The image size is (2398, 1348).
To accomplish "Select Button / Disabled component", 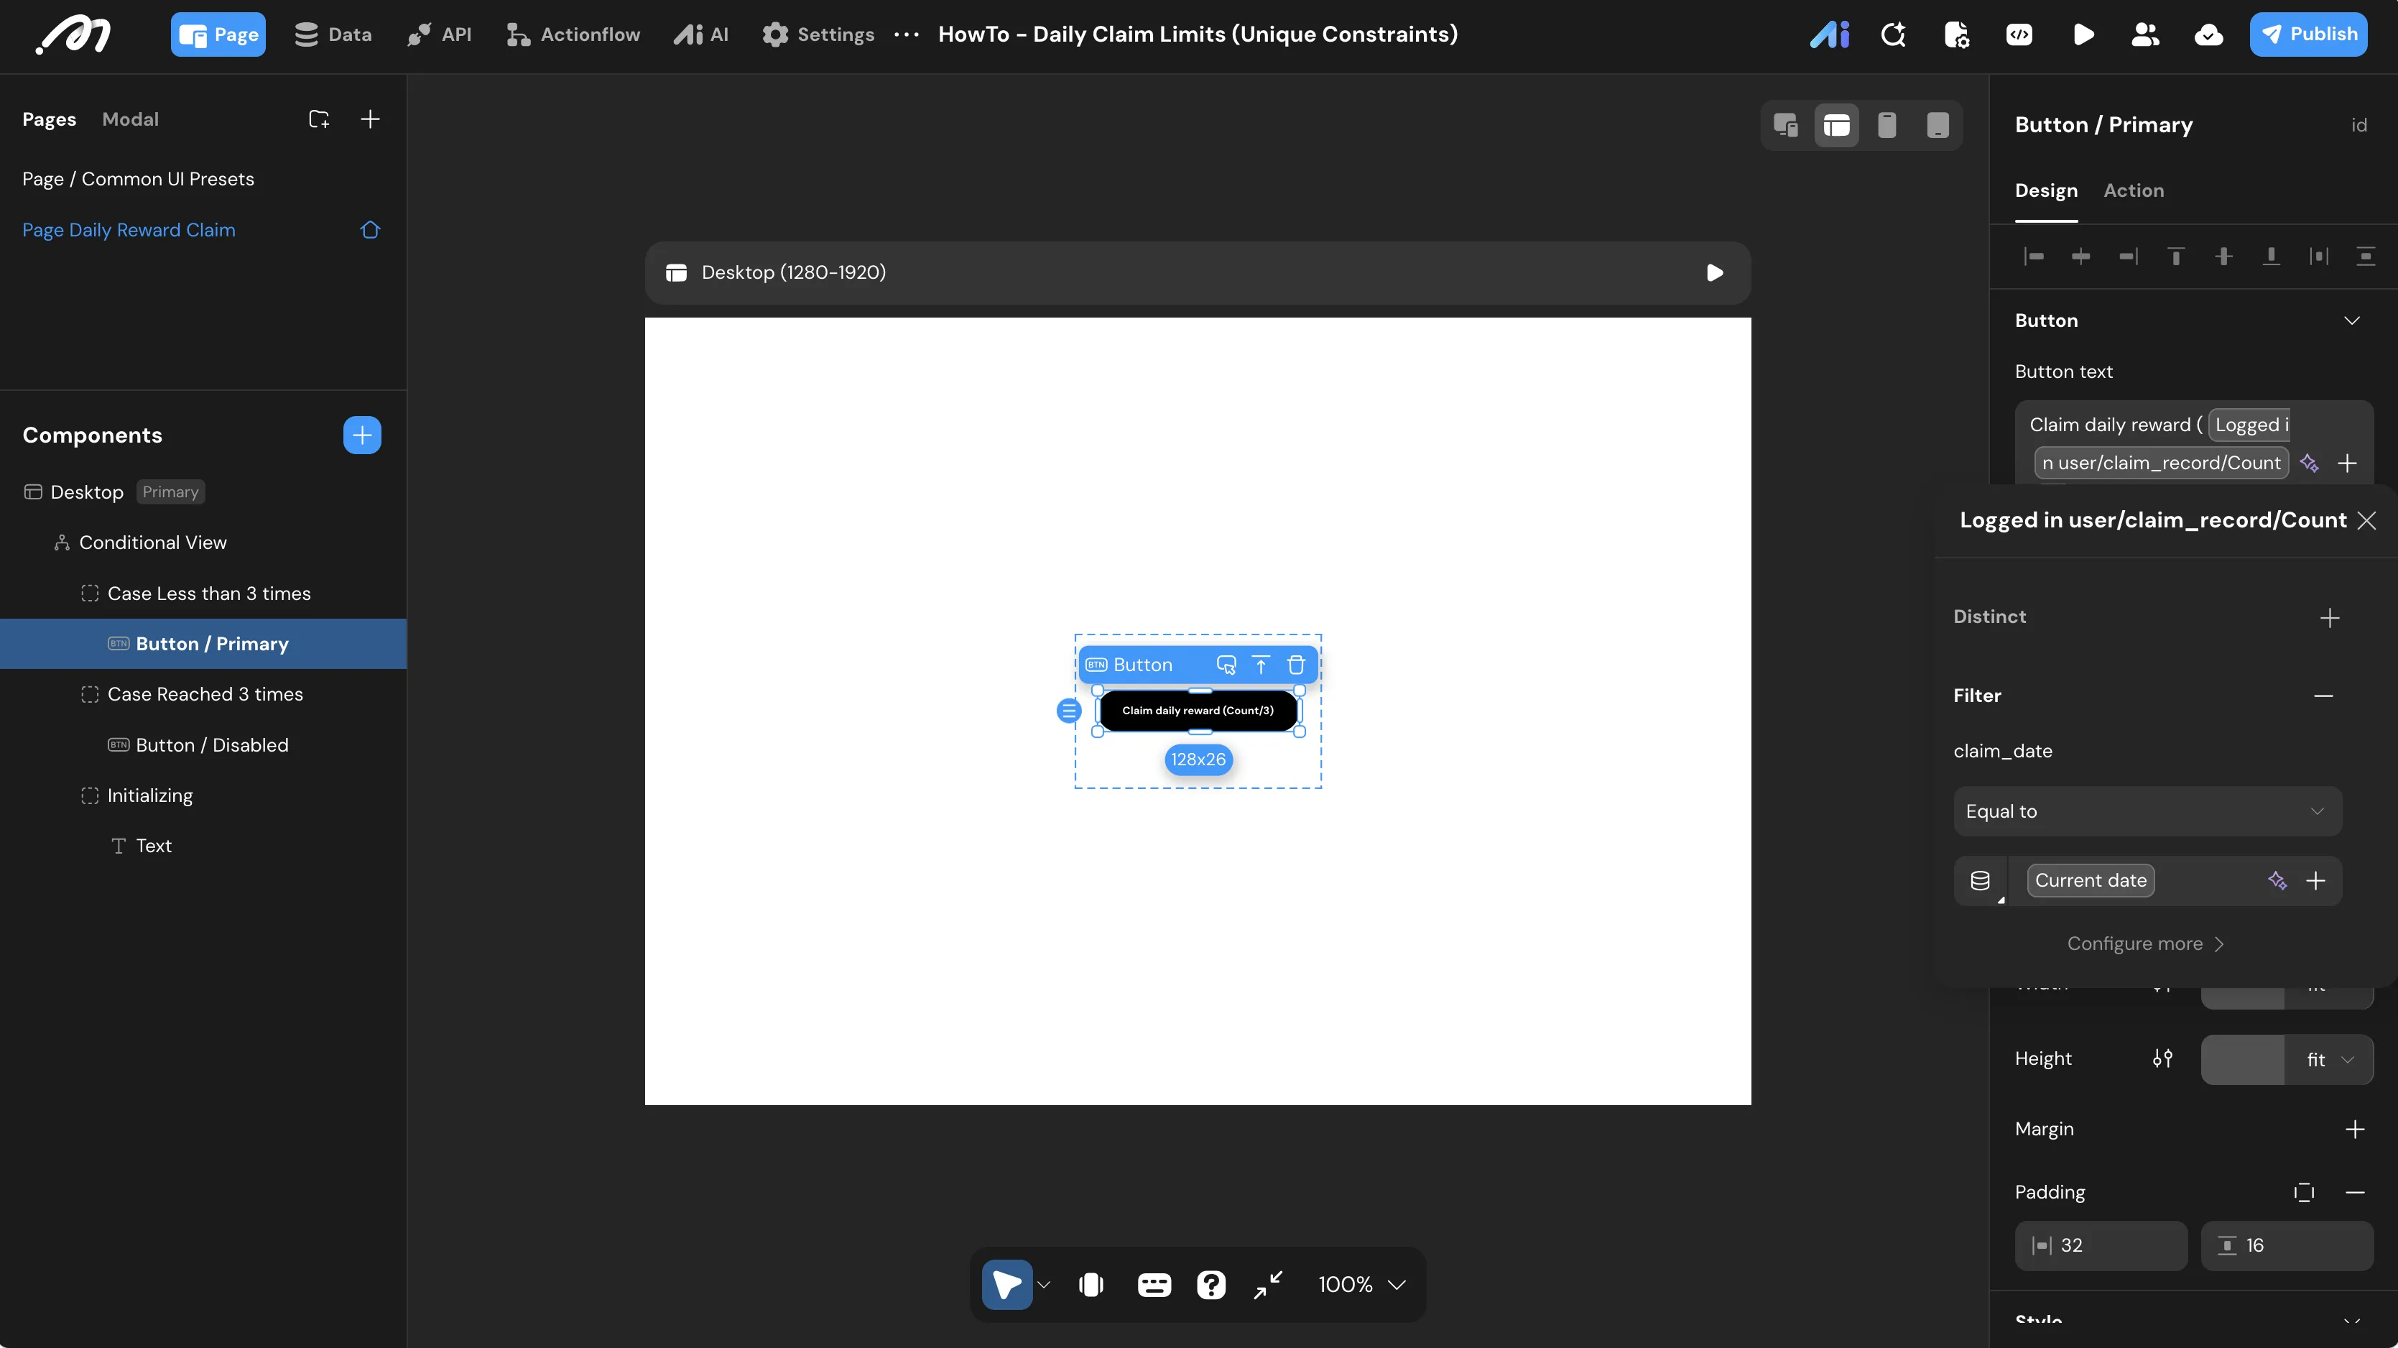I will (x=203, y=744).
